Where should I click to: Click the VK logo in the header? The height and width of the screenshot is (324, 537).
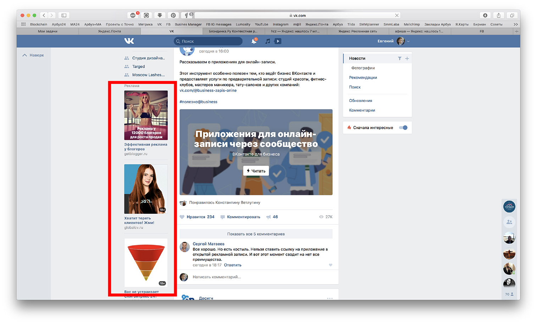click(129, 41)
